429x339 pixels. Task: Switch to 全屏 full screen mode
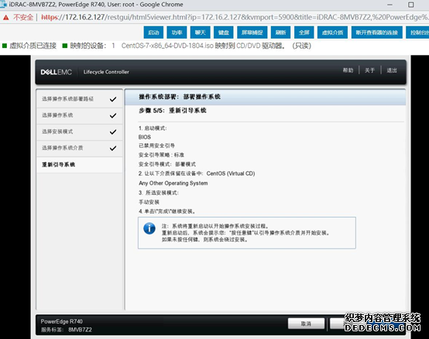click(x=304, y=33)
